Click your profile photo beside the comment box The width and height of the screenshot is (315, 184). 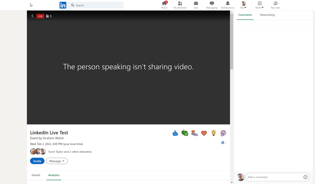(x=241, y=177)
